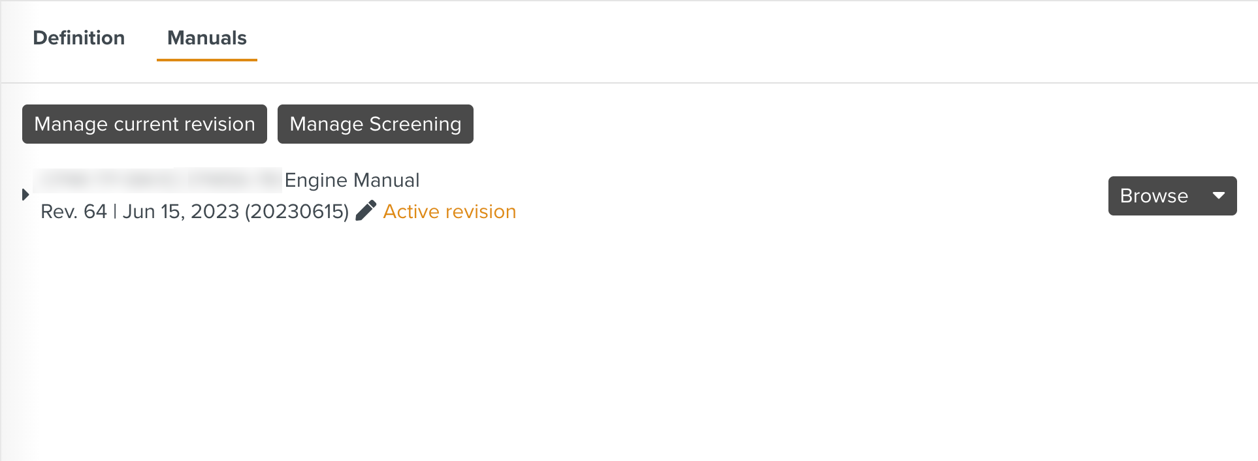Click the empty area below the manual entry
The image size is (1258, 461).
[588, 340]
